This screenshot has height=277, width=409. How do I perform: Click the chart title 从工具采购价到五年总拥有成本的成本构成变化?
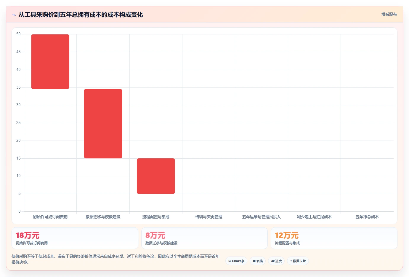coord(81,15)
